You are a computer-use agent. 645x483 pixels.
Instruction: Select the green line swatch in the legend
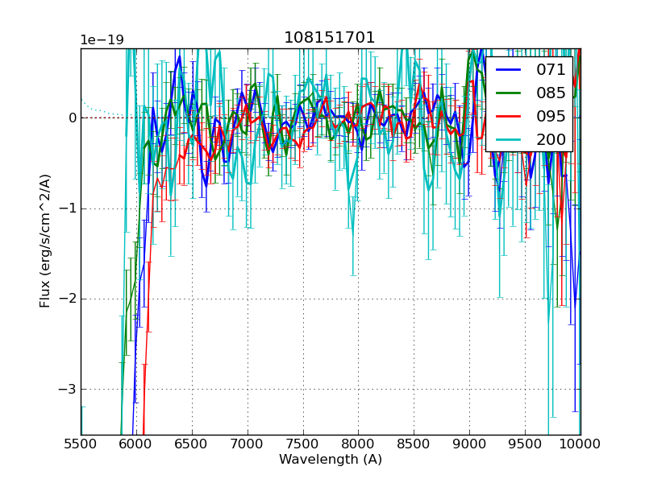coord(510,93)
